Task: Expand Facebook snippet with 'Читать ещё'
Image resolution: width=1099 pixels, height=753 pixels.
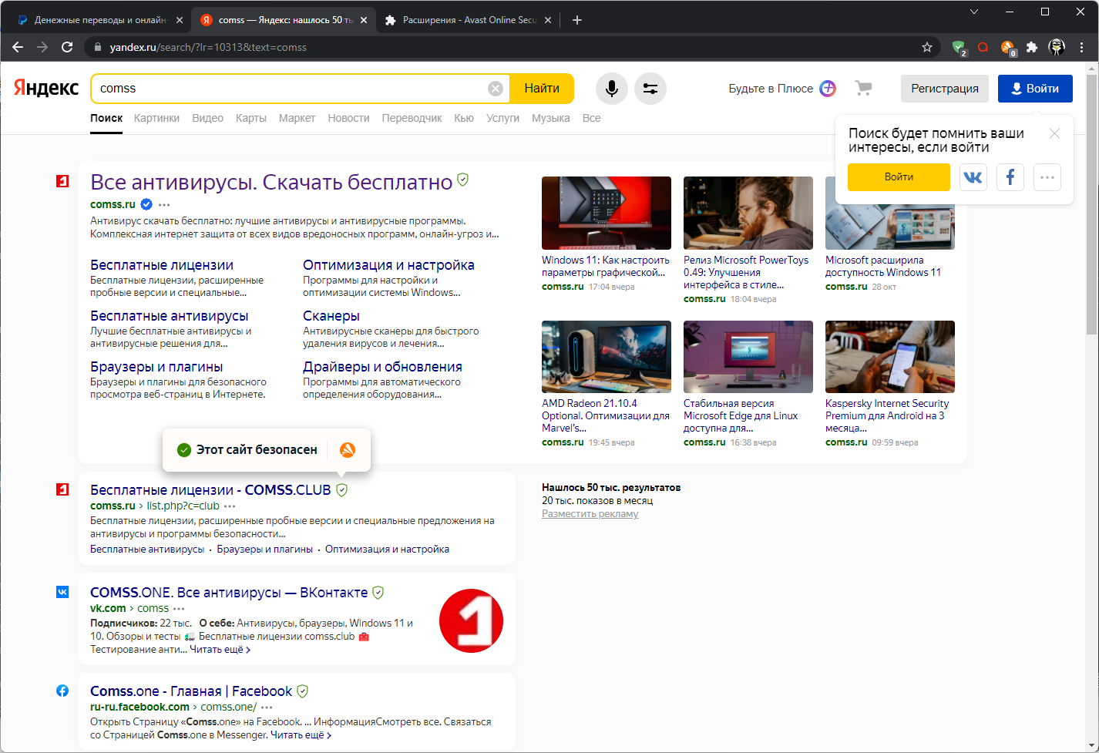Action: pos(301,735)
